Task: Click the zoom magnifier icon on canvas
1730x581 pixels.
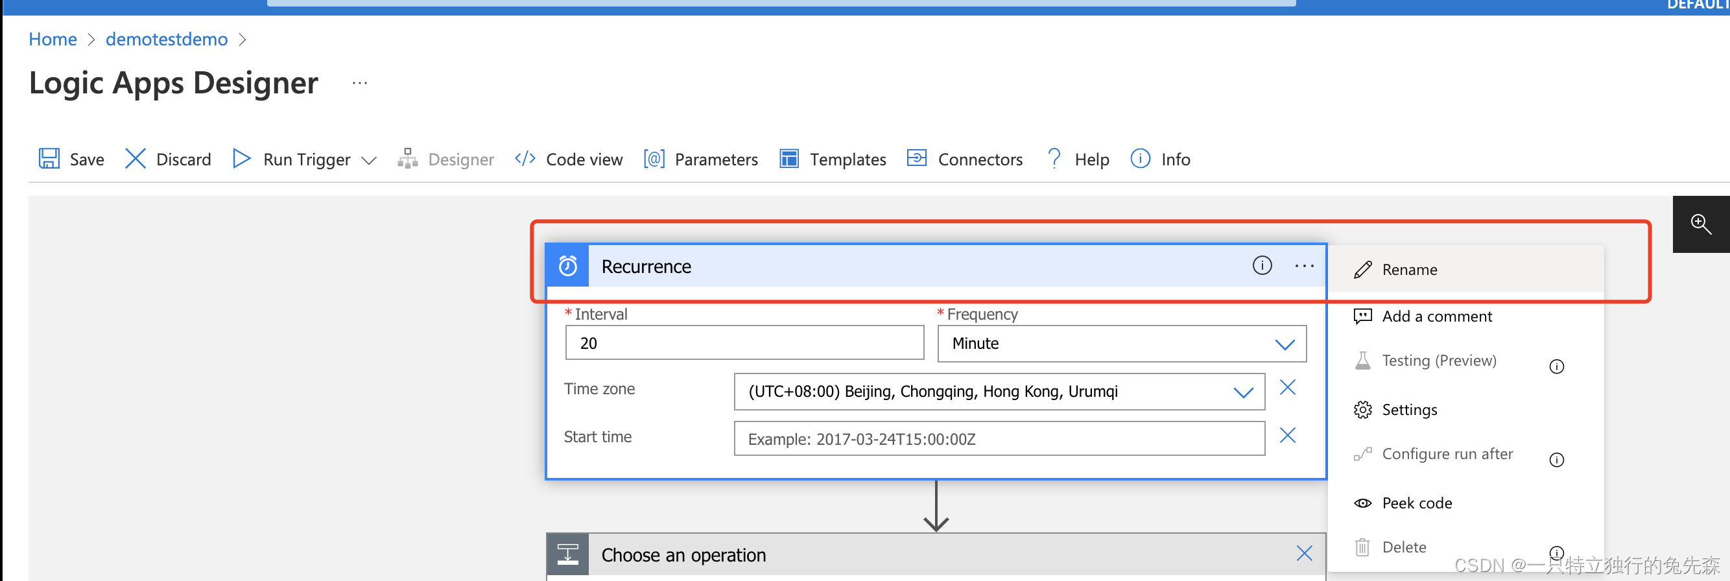Action: [x=1700, y=224]
